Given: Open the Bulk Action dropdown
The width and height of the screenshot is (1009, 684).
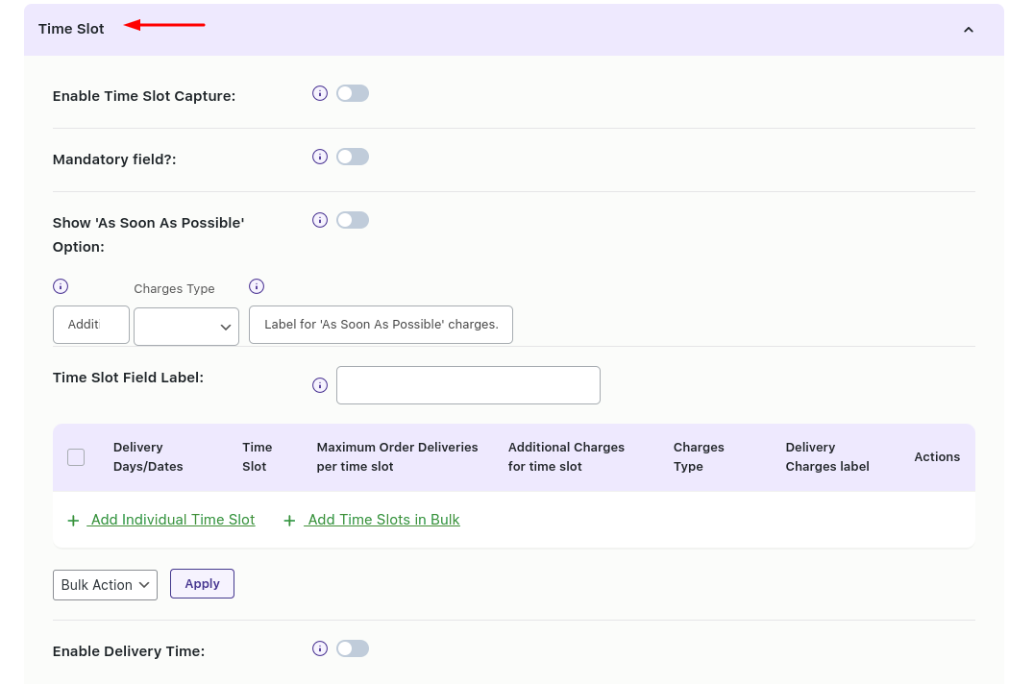Looking at the screenshot, I should [105, 584].
